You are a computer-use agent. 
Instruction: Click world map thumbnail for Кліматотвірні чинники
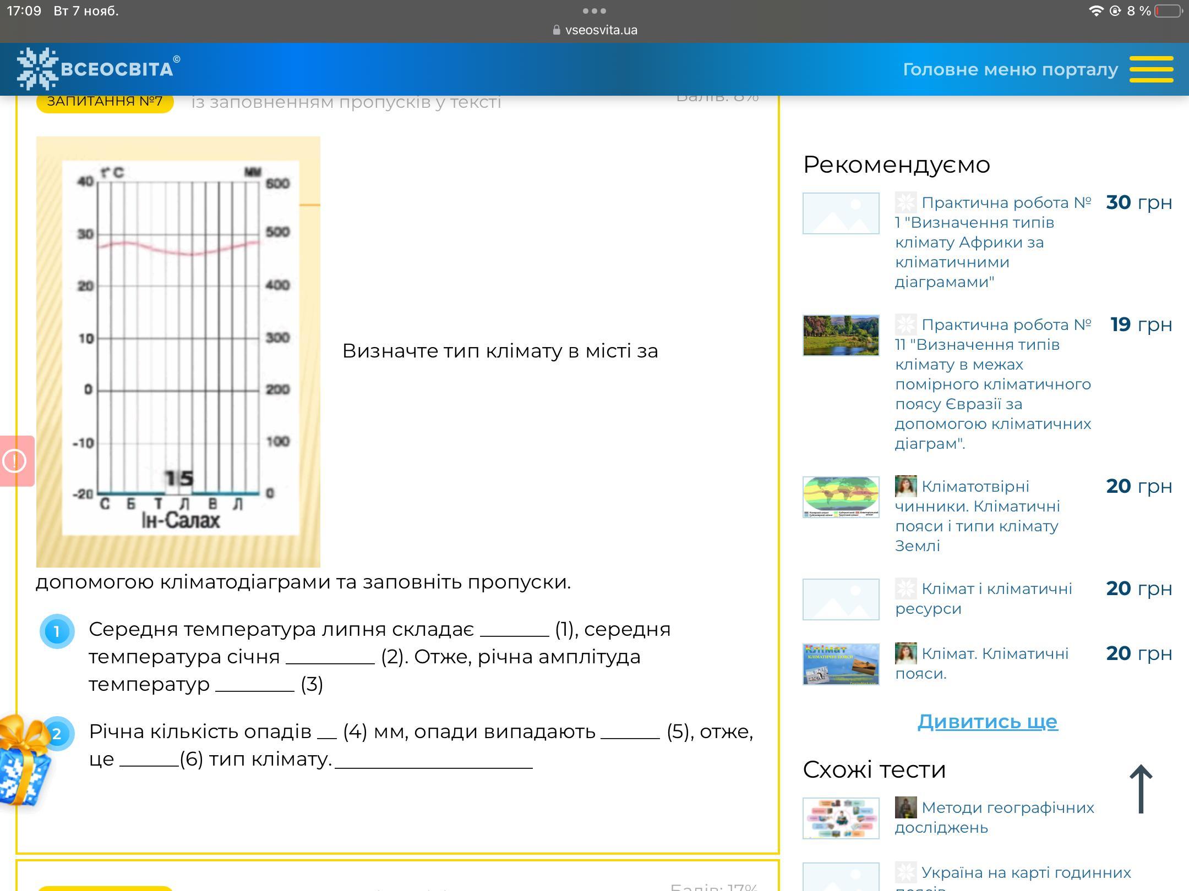[x=841, y=497]
